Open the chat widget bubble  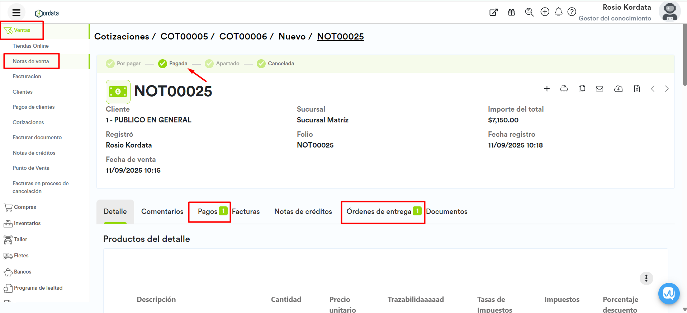tap(669, 294)
